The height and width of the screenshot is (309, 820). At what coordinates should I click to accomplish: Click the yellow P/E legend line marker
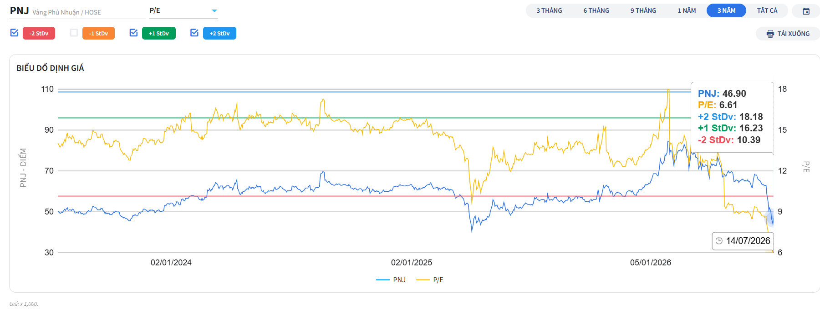[423, 280]
